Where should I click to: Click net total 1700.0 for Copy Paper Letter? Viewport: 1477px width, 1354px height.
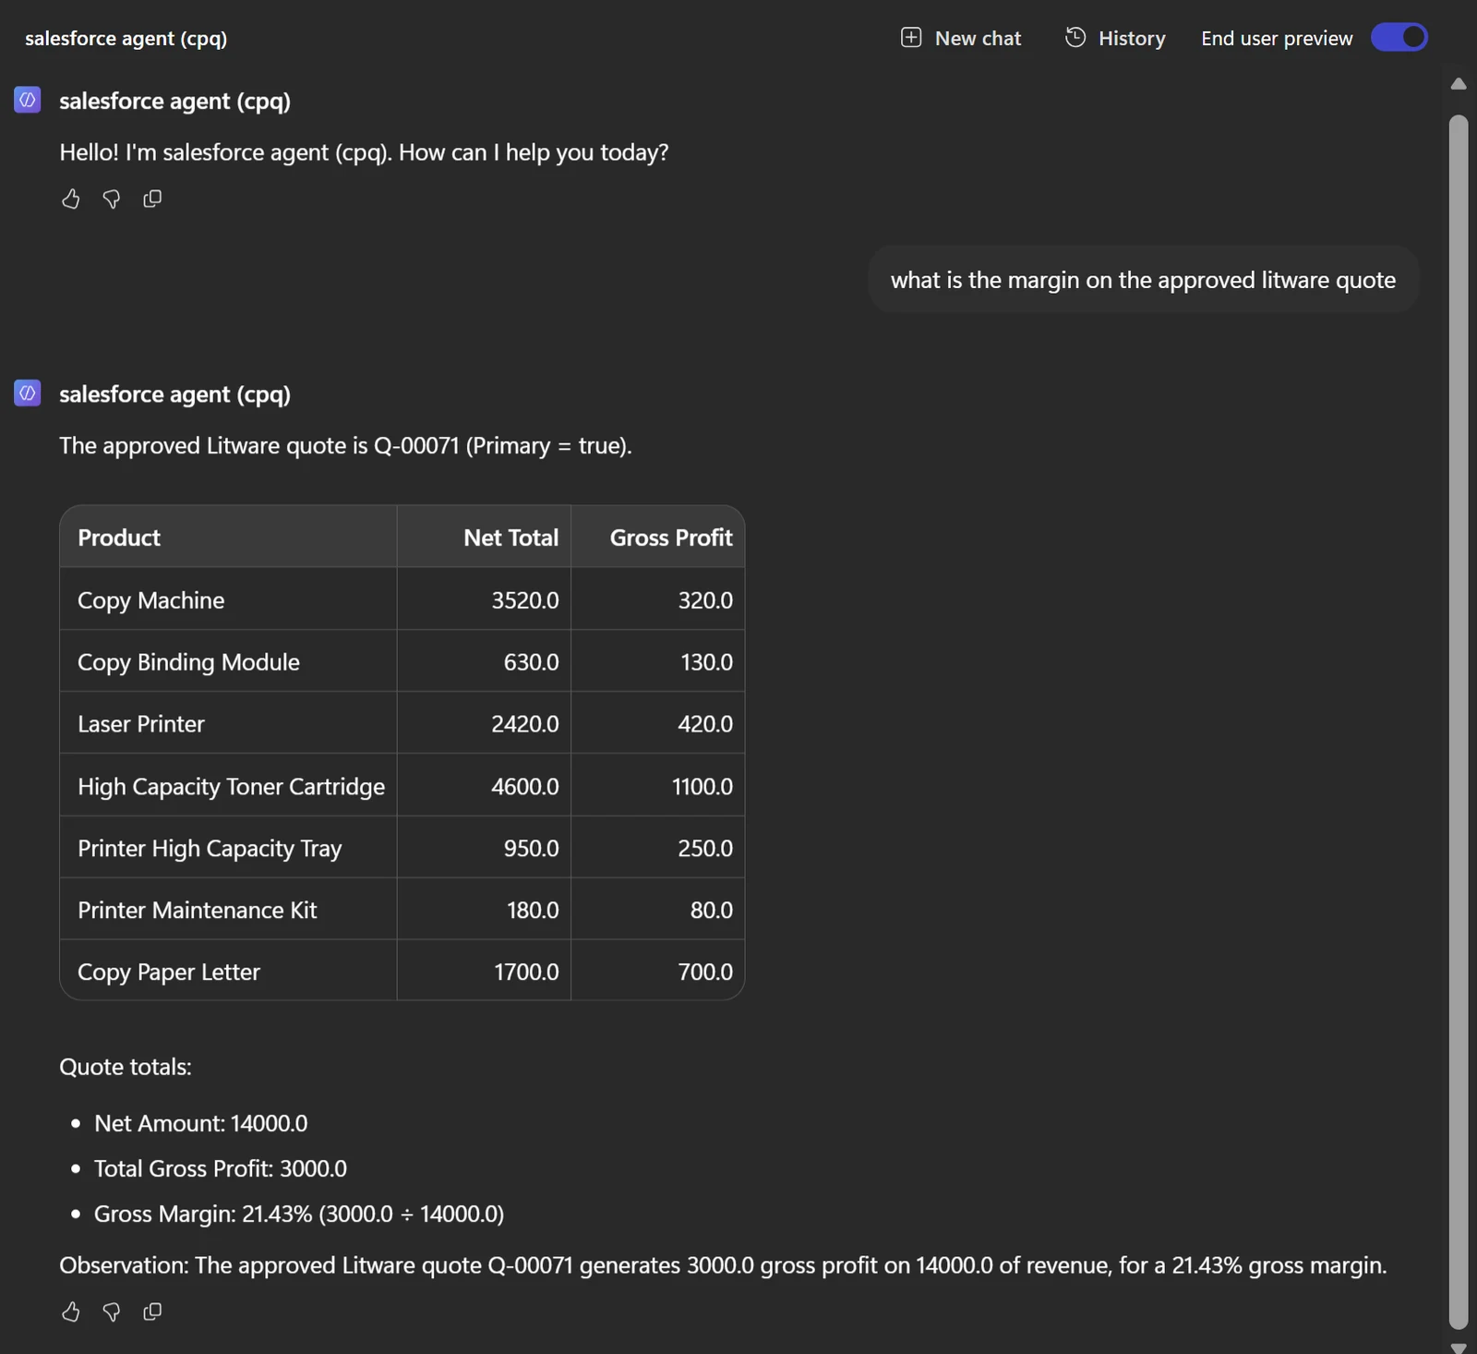[x=485, y=972]
